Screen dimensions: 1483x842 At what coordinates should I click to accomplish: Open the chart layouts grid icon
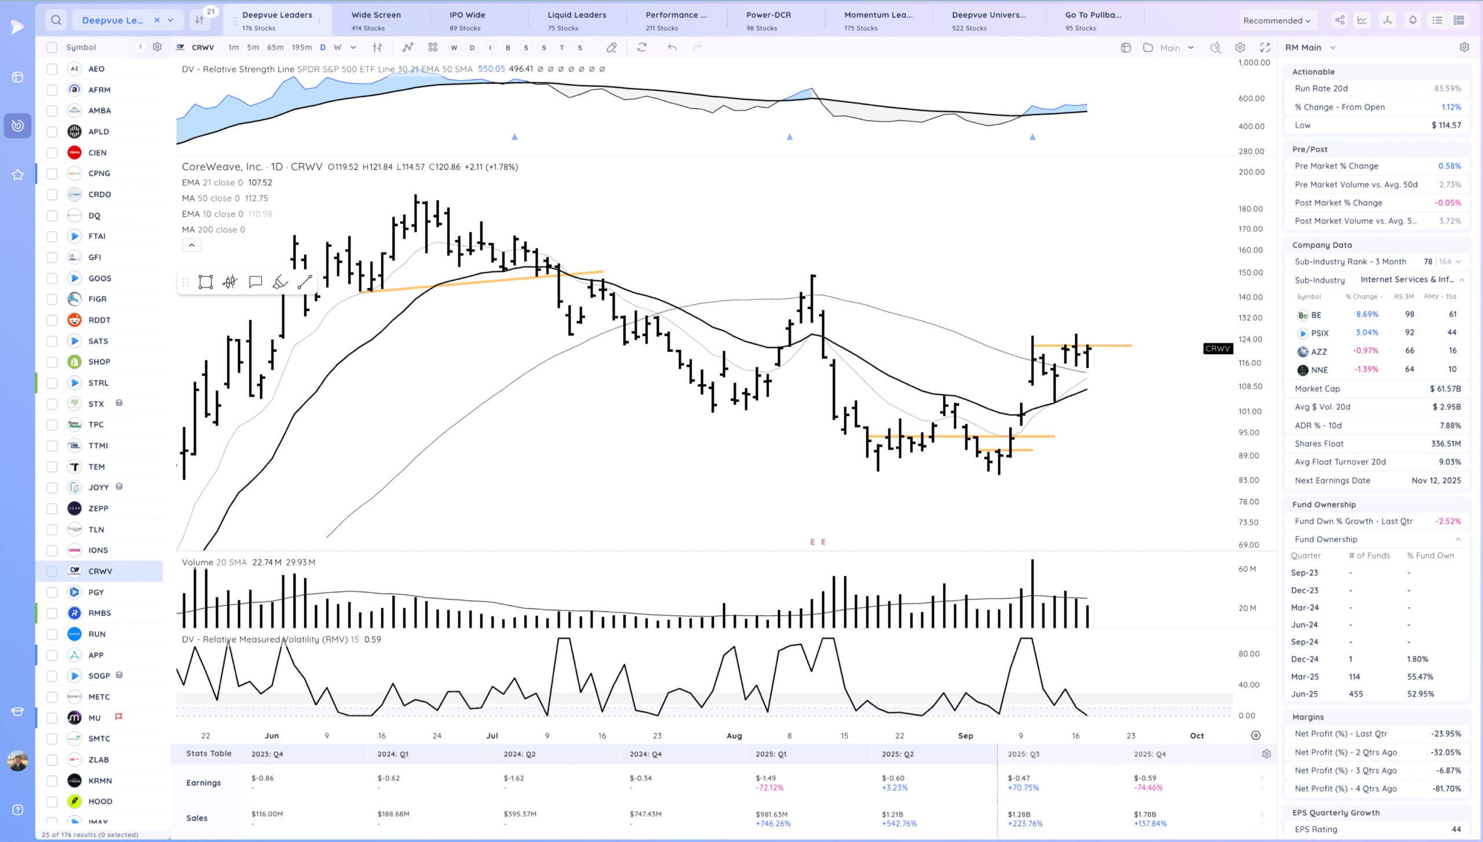tap(433, 48)
